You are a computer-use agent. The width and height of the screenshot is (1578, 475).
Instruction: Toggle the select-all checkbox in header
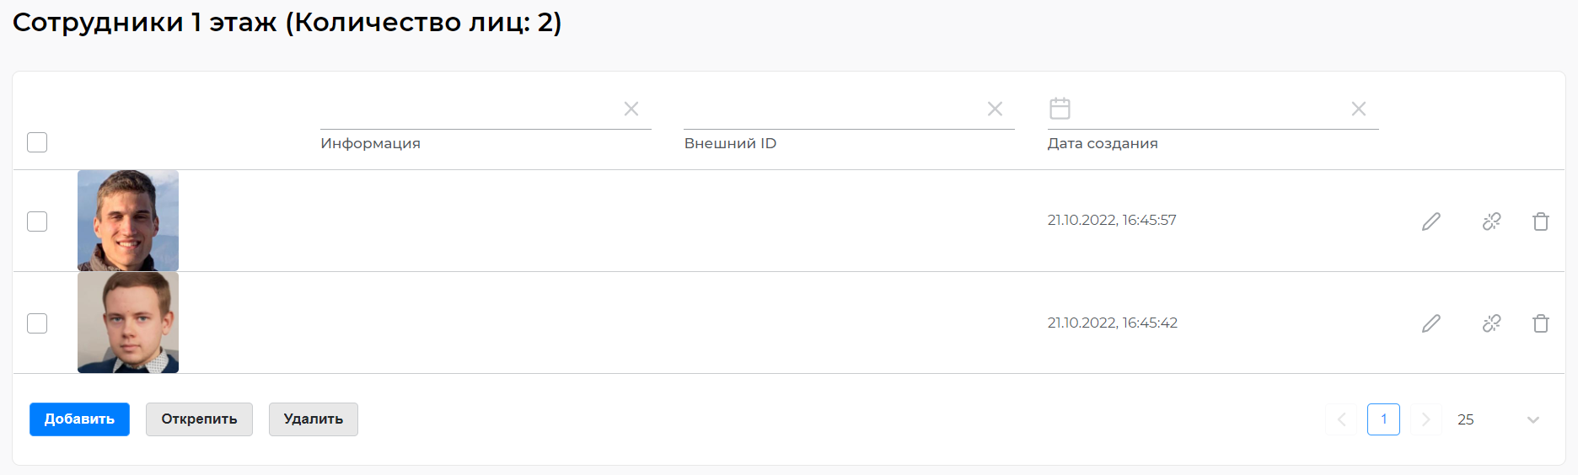[37, 142]
